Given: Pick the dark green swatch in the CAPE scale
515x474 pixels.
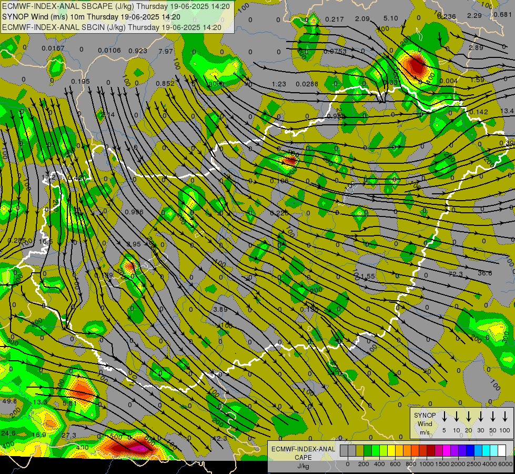Looking at the screenshot, I should 368,451.
